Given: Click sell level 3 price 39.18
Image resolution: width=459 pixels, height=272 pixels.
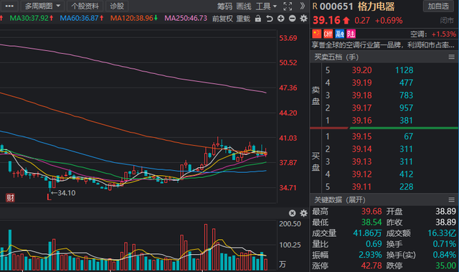Looking at the screenshot, I should [x=361, y=95].
